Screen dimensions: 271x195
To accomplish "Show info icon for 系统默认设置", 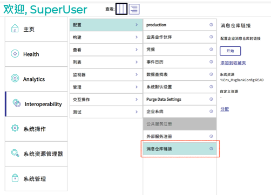I will pyautogui.click(x=211, y=87).
